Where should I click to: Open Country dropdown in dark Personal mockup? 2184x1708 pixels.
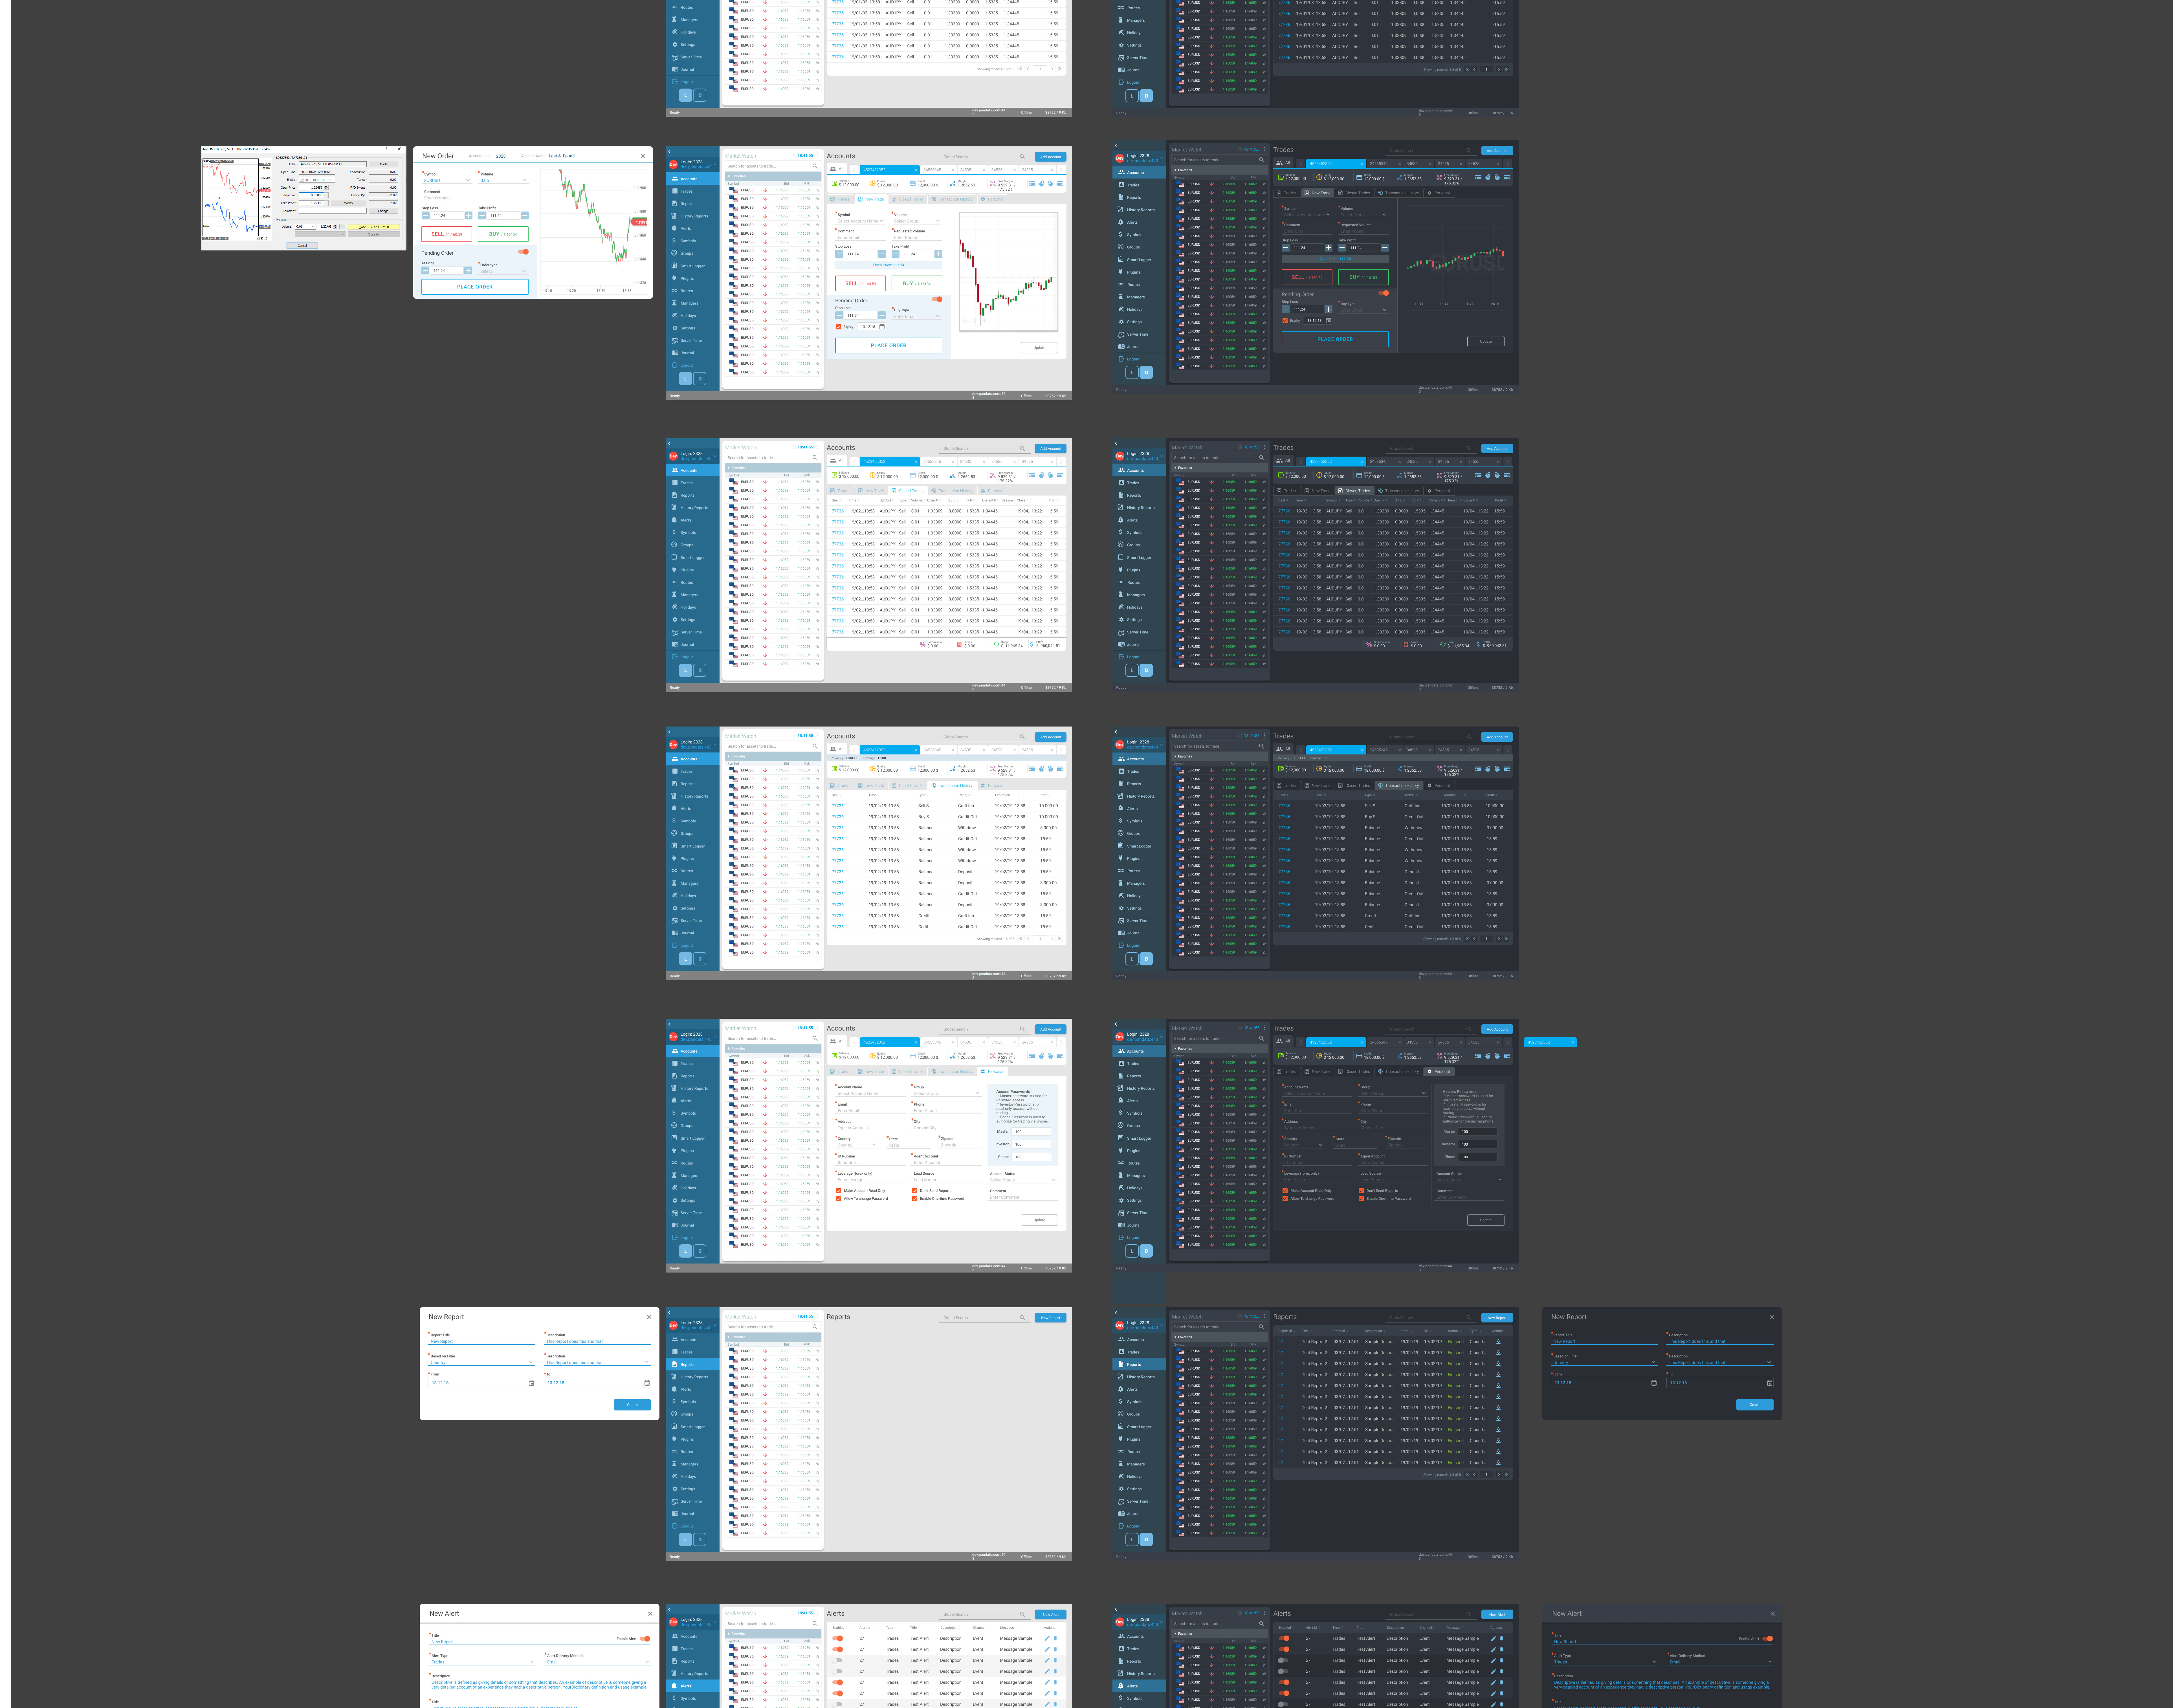coord(1303,1145)
